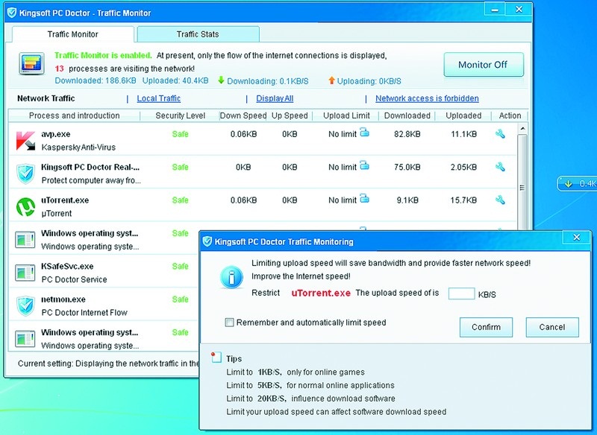
Task: Select the Network Traffic view
Action: tap(46, 98)
